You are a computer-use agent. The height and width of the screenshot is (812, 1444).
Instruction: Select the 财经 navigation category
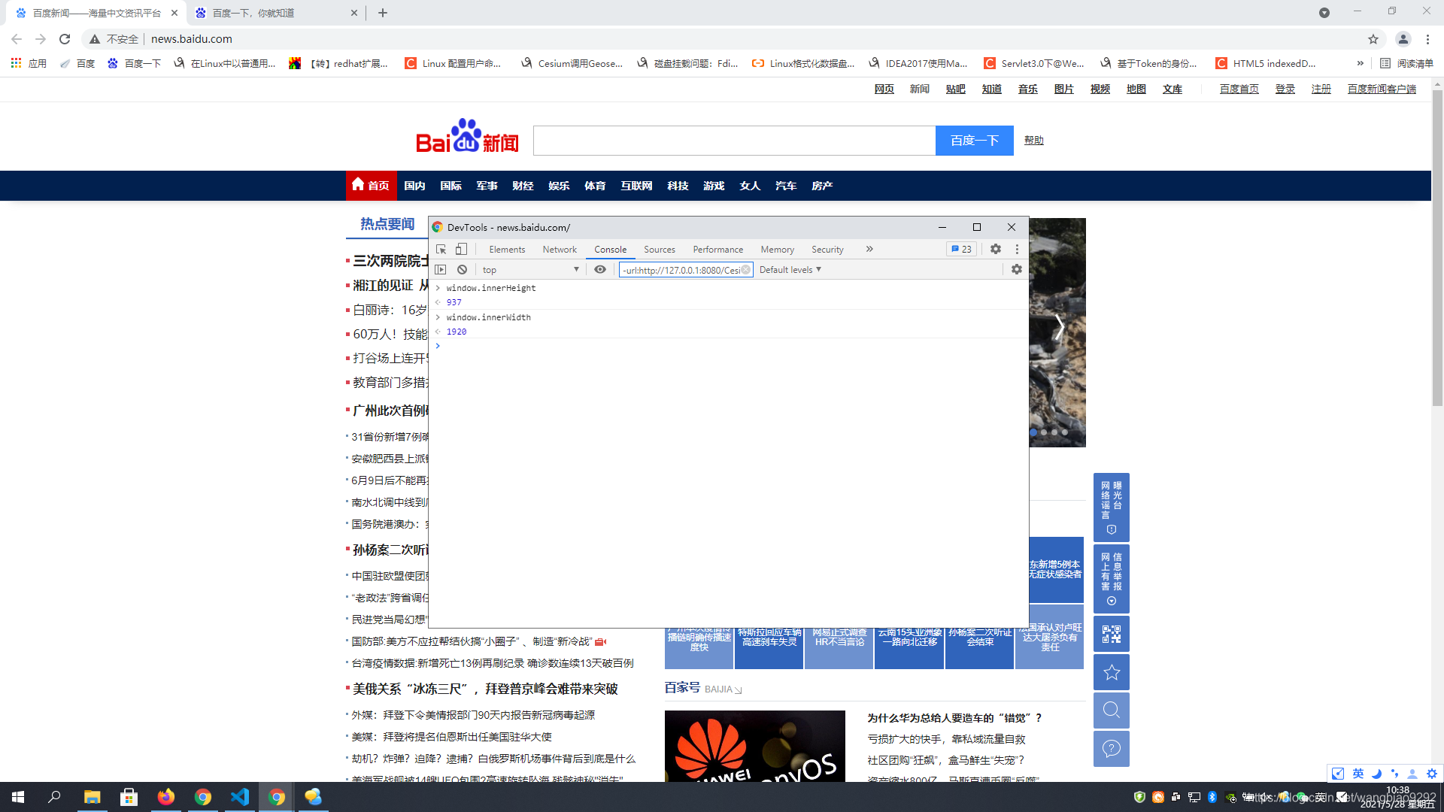click(523, 186)
